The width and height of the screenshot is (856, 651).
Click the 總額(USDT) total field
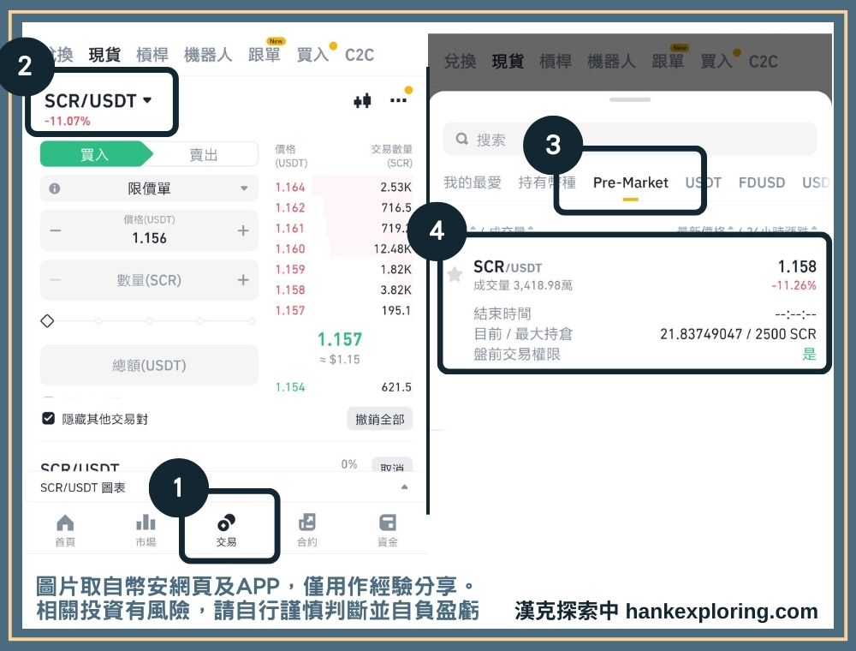(x=150, y=365)
